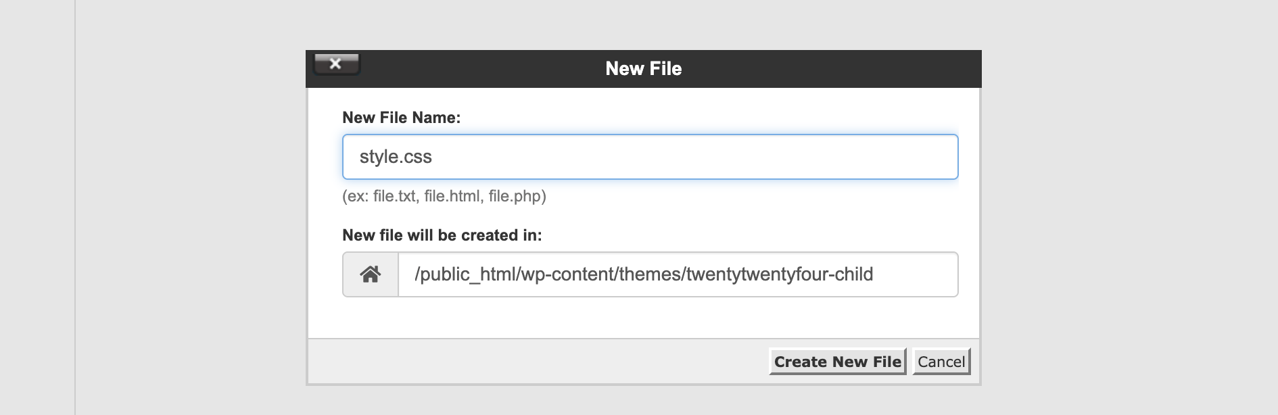Select the house icon beside the path
The height and width of the screenshot is (415, 1278).
pyautogui.click(x=371, y=274)
